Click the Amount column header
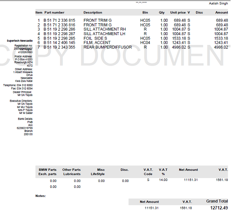 point(222,13)
